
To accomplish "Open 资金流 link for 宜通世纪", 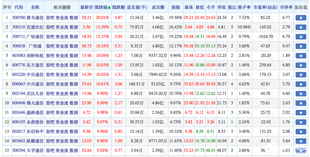I will point(62,27).
